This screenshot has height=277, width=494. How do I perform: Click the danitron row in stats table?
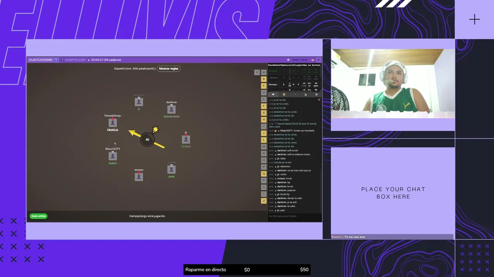[x=295, y=77]
